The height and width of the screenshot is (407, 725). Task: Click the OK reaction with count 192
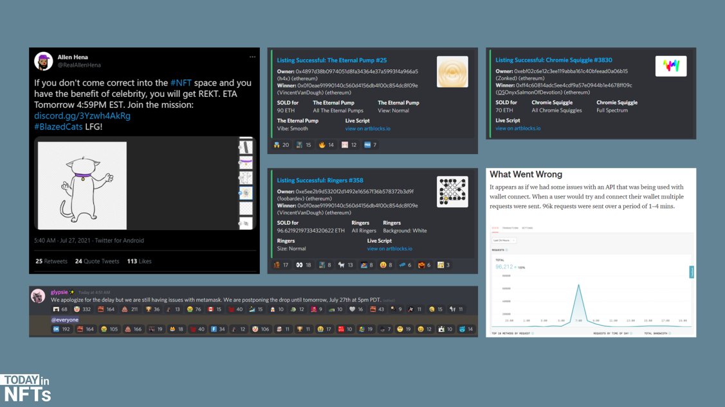point(61,329)
